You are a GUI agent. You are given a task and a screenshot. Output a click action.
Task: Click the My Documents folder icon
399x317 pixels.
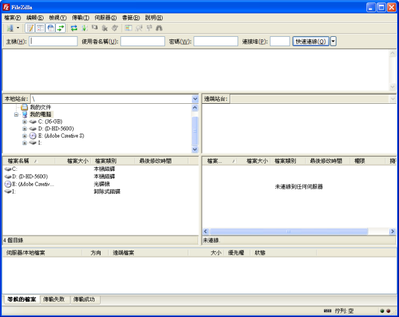[x=25, y=108]
